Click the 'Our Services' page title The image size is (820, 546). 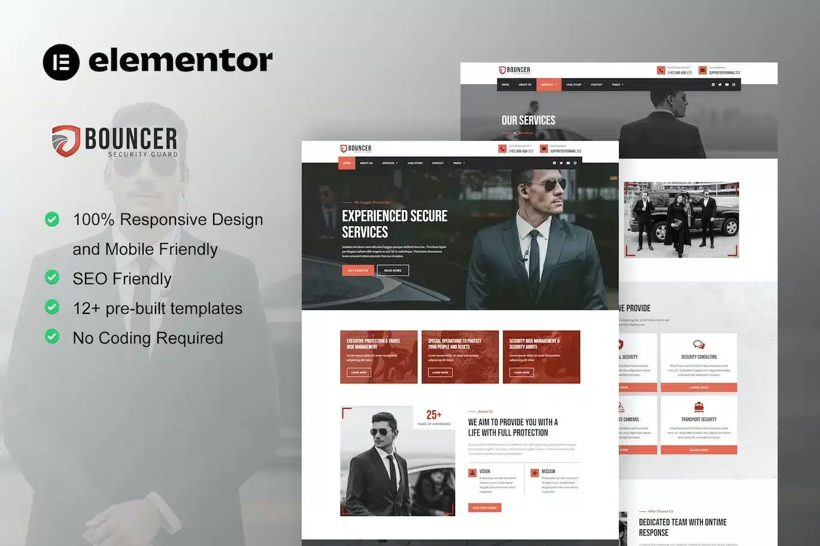click(x=529, y=120)
